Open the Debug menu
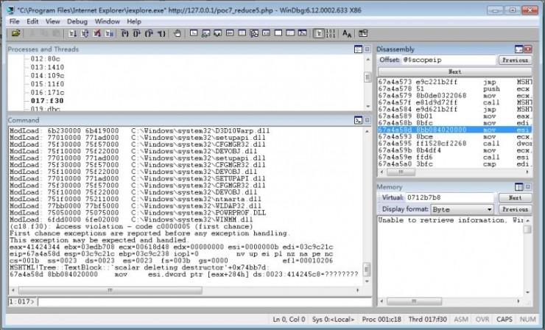The width and height of the screenshot is (545, 330). click(x=77, y=21)
